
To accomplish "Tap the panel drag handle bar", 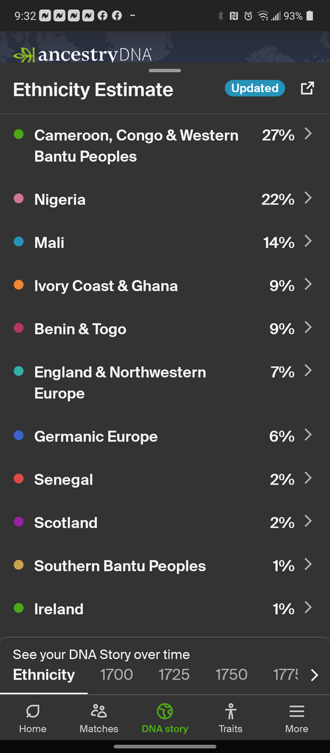I will (165, 71).
